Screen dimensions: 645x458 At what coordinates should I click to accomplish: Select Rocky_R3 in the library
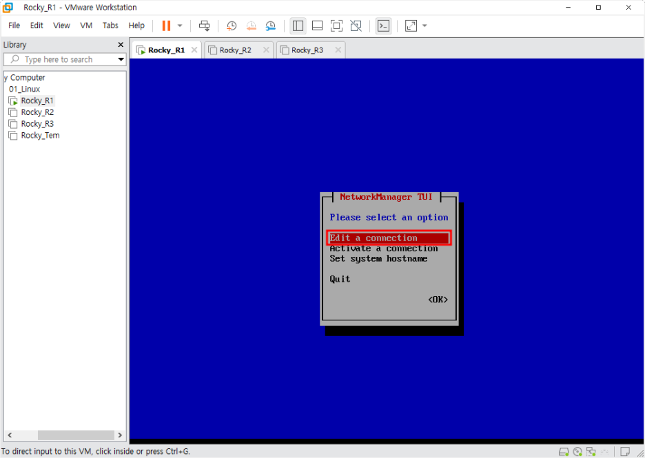(37, 124)
